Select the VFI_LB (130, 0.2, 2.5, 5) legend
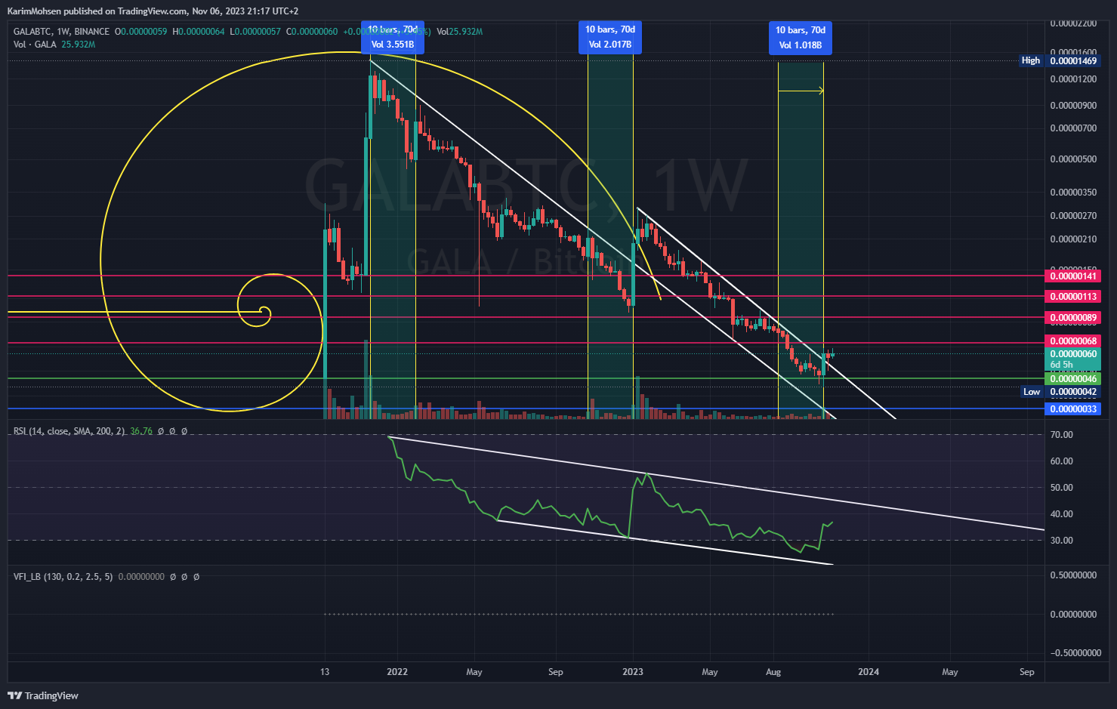The width and height of the screenshot is (1117, 709). [63, 577]
